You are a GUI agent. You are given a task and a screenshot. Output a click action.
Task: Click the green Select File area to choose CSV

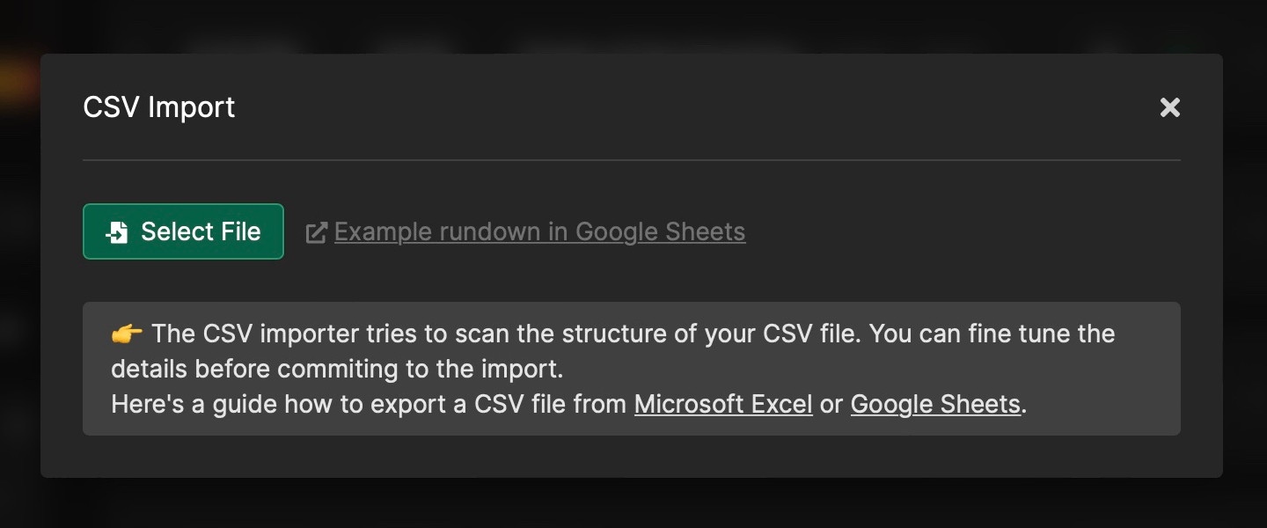183,231
